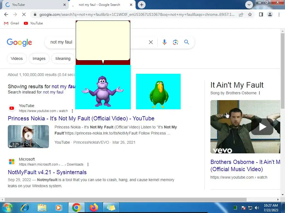The width and height of the screenshot is (285, 213).
Task: Launch Internet Explorer from the taskbar
Action: tap(24, 207)
